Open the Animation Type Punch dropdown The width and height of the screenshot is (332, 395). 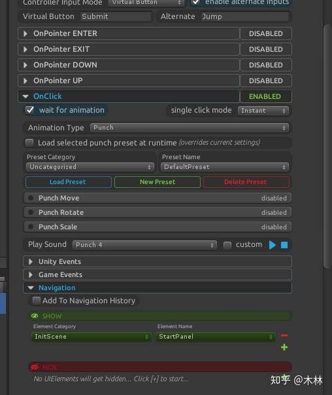190,128
